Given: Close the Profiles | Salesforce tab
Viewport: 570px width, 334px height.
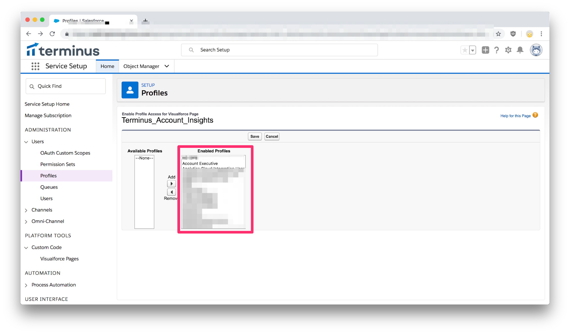Looking at the screenshot, I should tap(131, 21).
